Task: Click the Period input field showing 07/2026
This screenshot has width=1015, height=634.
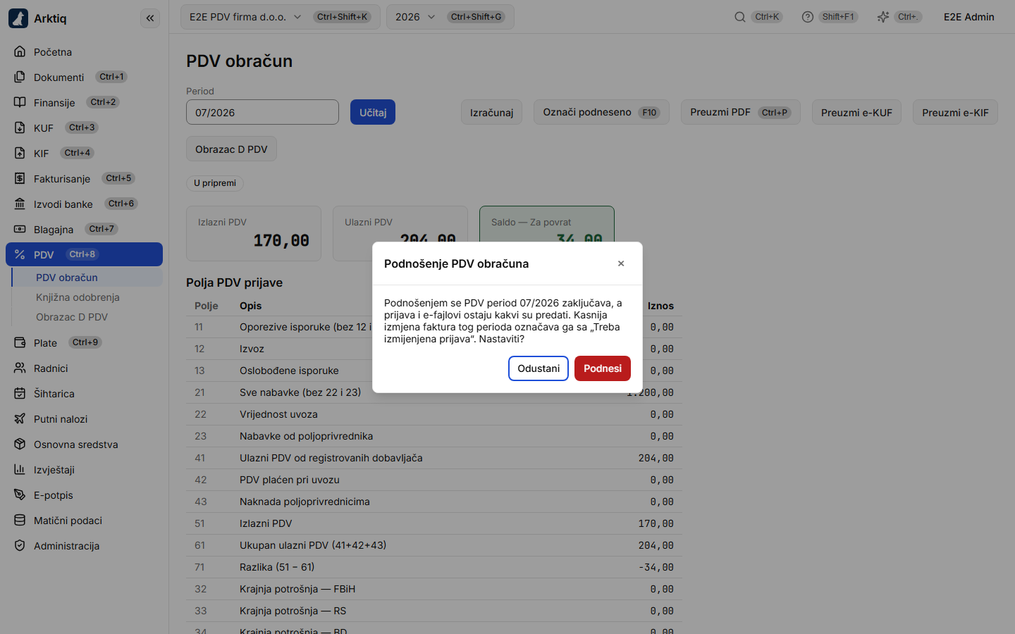Action: point(262,112)
